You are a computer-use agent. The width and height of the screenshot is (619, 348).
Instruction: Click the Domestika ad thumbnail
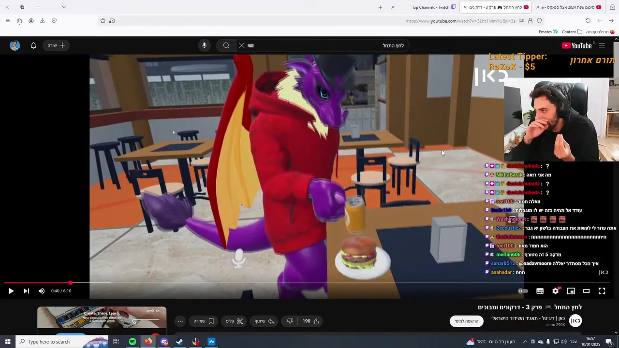coord(102,318)
